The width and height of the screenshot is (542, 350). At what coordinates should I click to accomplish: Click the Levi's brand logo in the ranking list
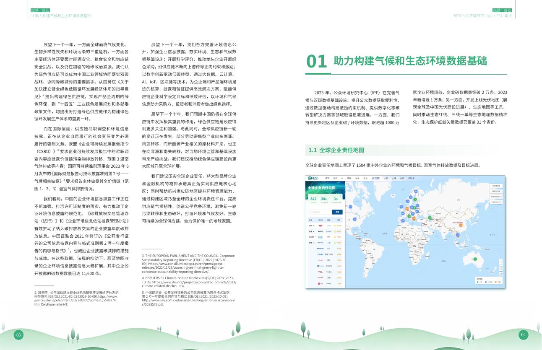point(321,226)
